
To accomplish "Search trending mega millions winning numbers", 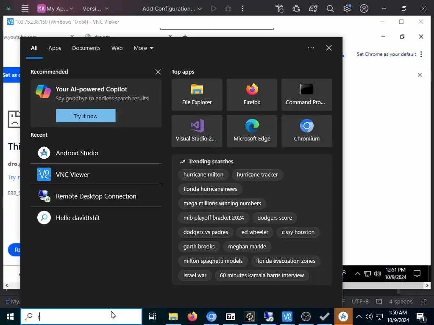I will (222, 204).
